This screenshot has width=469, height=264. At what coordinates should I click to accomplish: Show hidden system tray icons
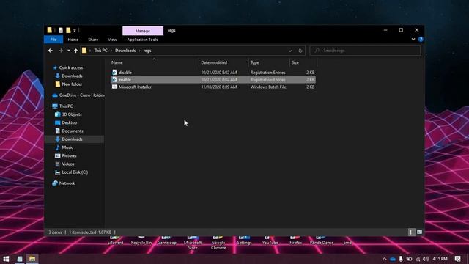[x=384, y=259]
